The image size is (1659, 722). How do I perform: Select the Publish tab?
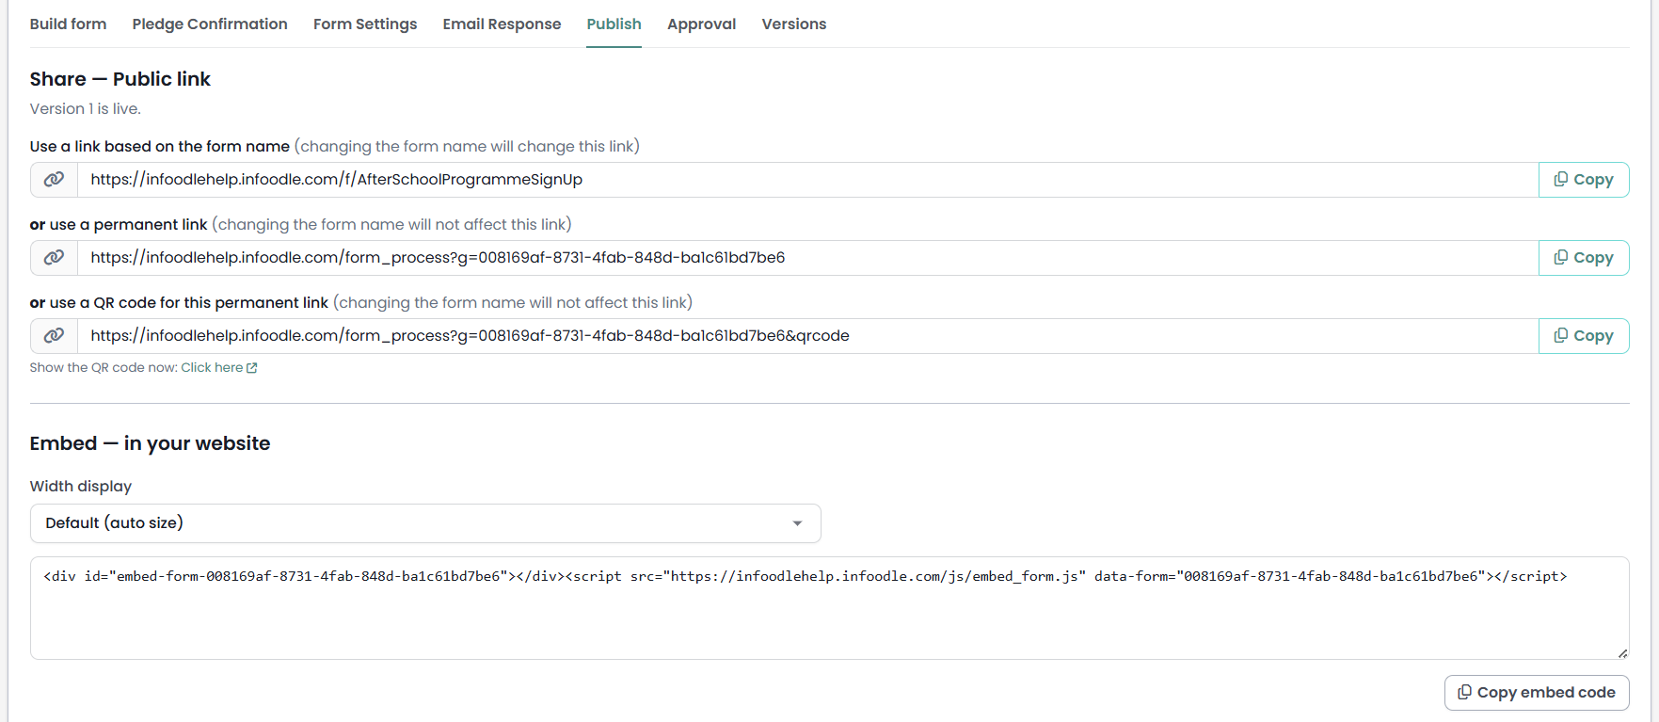[x=614, y=24]
